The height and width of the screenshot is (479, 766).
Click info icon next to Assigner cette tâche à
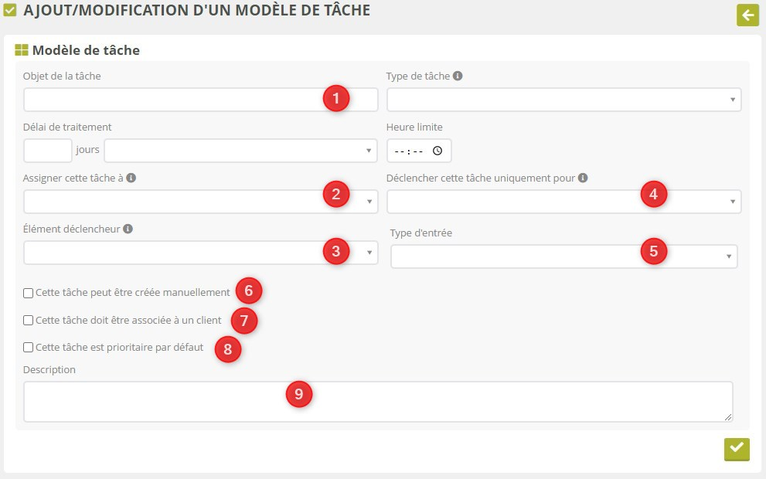coord(131,178)
